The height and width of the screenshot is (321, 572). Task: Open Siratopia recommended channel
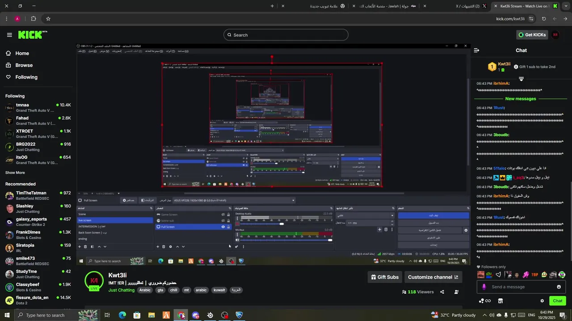(x=38, y=248)
